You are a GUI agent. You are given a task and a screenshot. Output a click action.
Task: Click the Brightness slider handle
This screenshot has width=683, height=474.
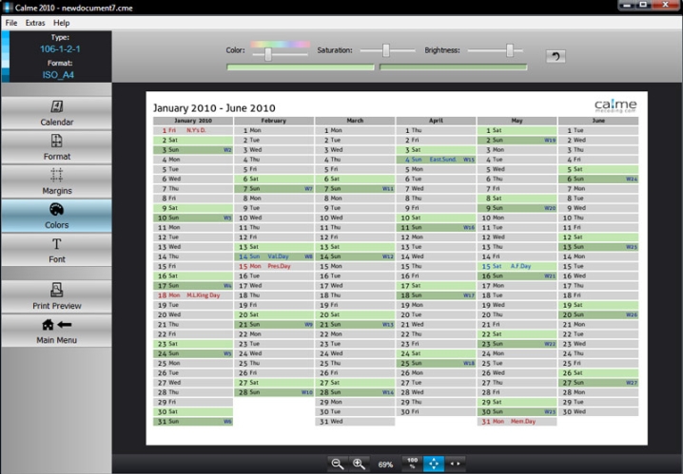pyautogui.click(x=511, y=49)
